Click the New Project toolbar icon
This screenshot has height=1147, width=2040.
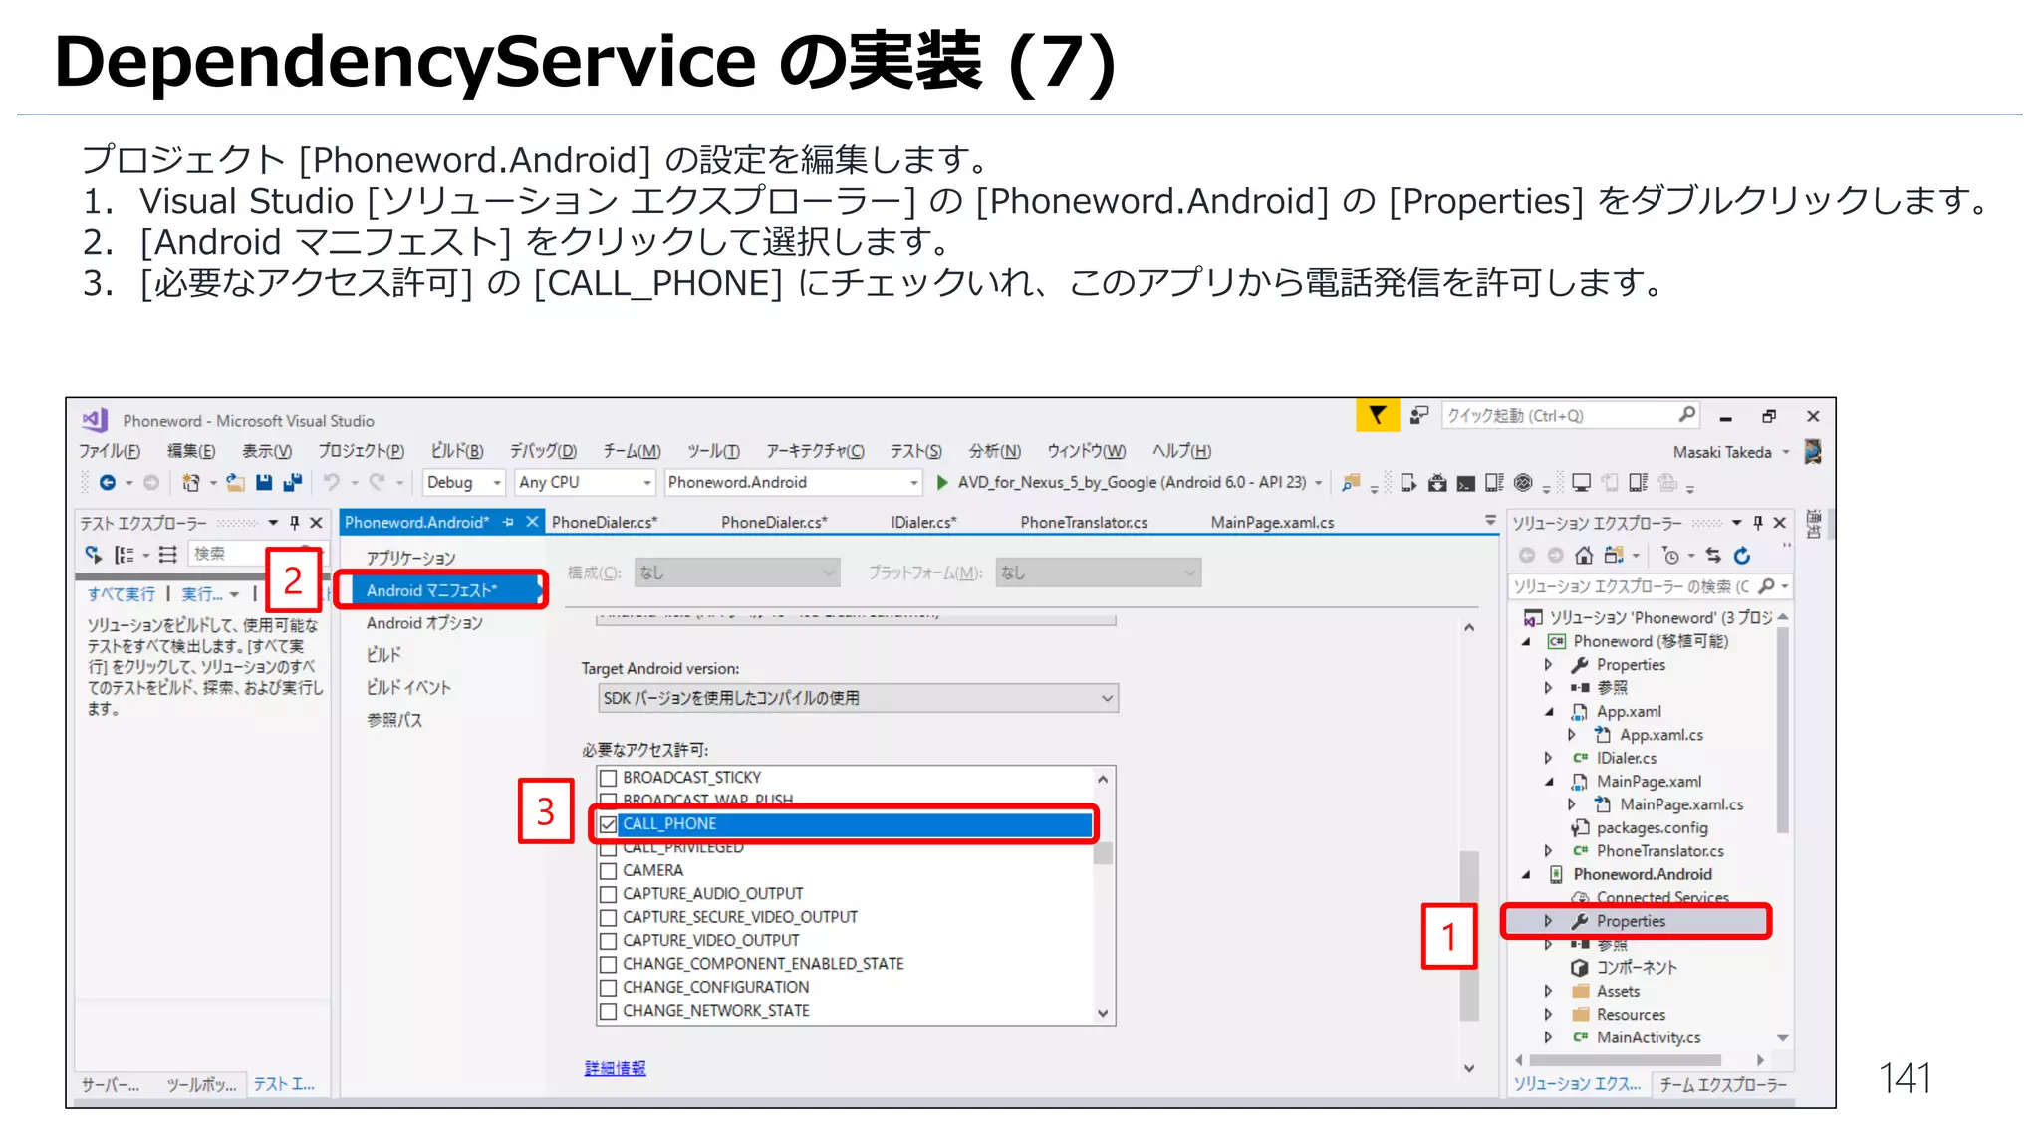190,483
